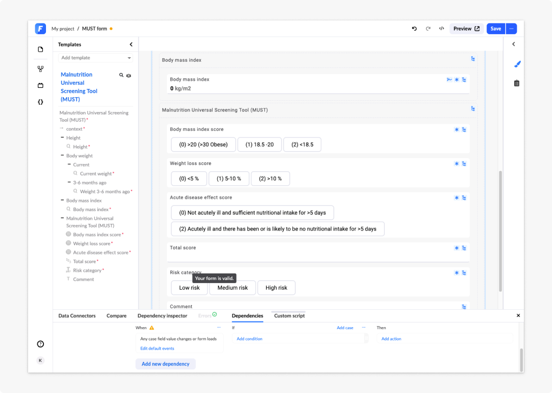Collapse the Height node in the template tree
This screenshot has height=393, width=552.
point(62,137)
